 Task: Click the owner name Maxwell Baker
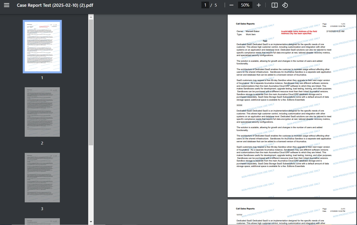click(253, 31)
